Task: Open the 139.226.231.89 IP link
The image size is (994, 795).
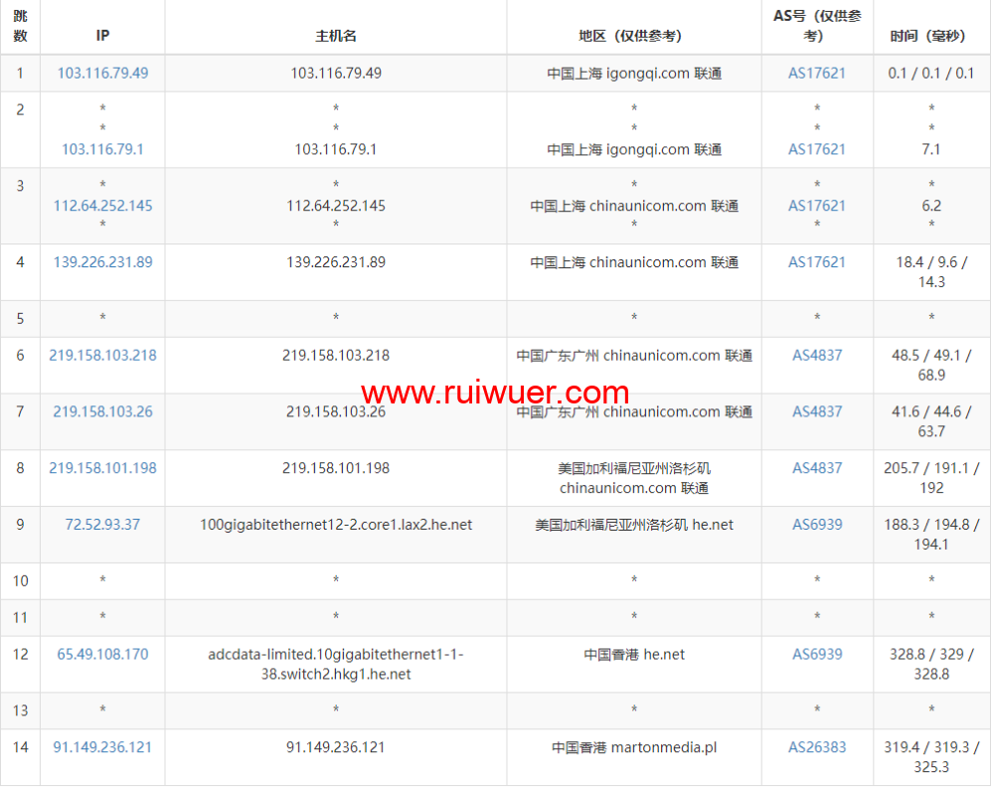Action: [x=102, y=262]
